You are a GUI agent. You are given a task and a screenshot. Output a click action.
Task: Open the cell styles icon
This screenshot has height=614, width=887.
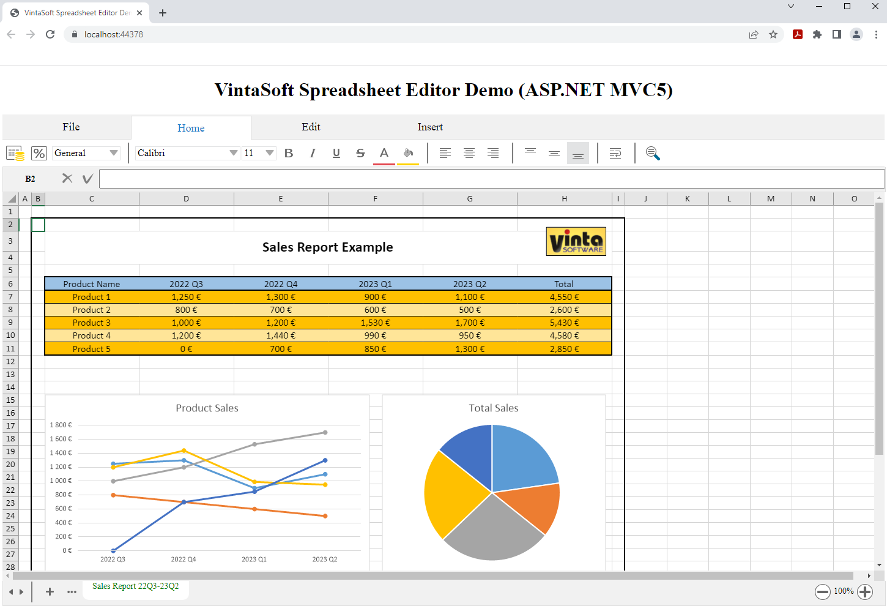15,153
